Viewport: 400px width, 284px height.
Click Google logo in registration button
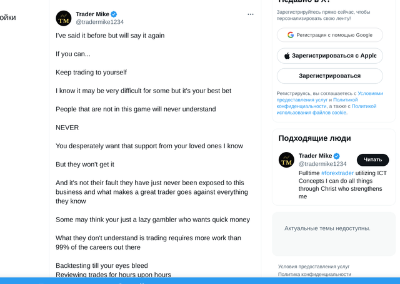click(291, 35)
